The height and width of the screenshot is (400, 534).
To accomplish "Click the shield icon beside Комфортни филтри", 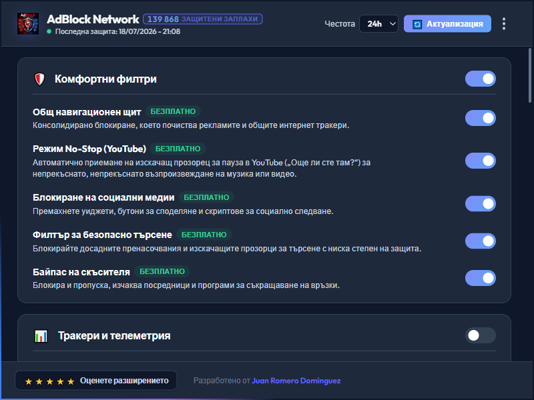I will 40,79.
